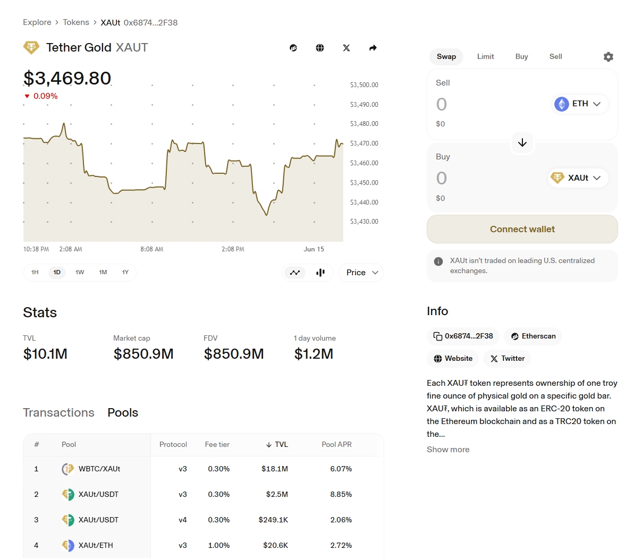Open the website globe icon in header
Screen dimensions: 634x558
tap(320, 48)
